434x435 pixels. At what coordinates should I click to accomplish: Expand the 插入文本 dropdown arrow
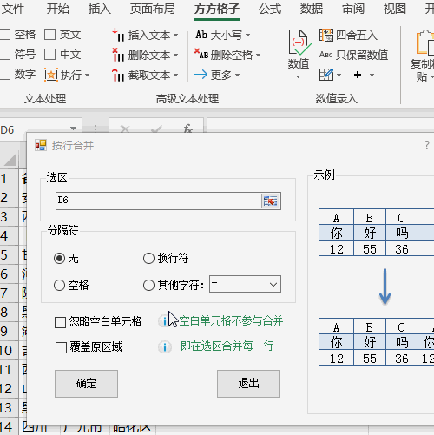[x=175, y=36]
